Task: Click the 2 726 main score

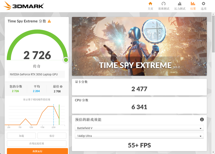Action: pos(37,55)
